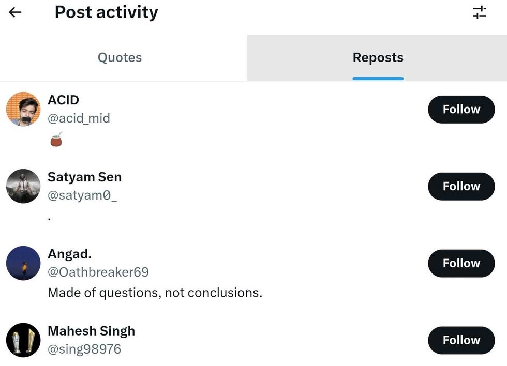
Task: Switch to the Quotes tab
Action: (x=120, y=57)
